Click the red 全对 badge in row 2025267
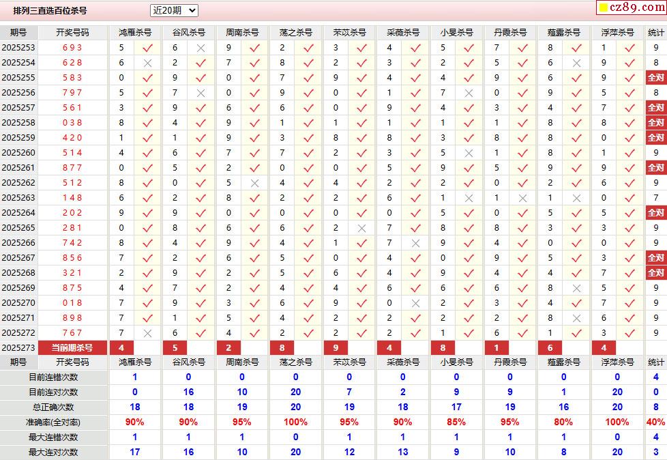Screen dimensions: 667x460 click(655, 258)
